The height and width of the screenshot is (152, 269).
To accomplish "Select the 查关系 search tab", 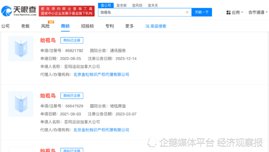I will (x=153, y=5).
